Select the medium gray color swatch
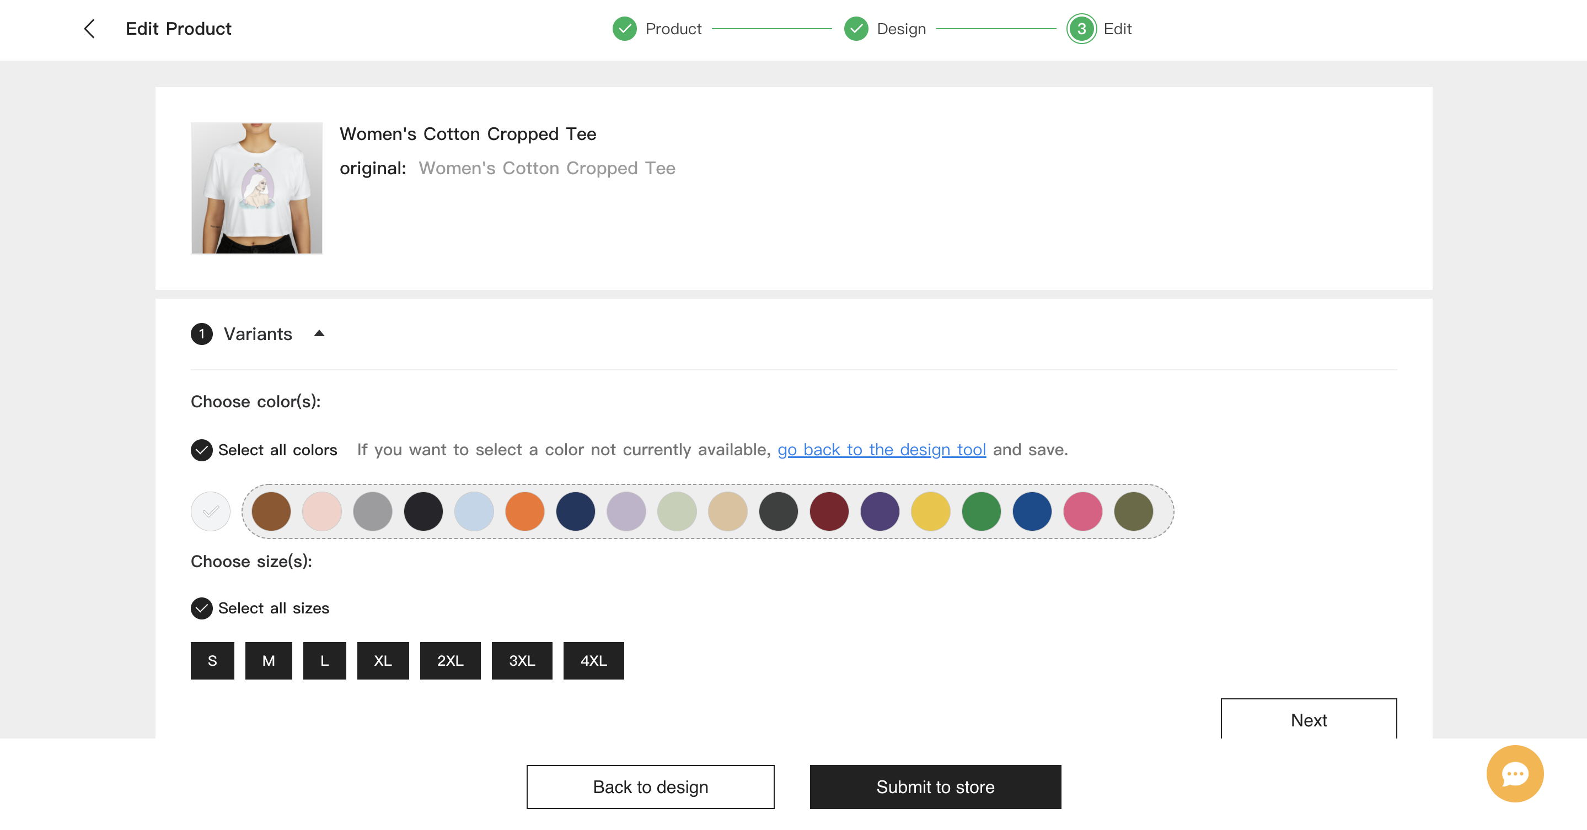This screenshot has height=830, width=1587. pyautogui.click(x=373, y=511)
